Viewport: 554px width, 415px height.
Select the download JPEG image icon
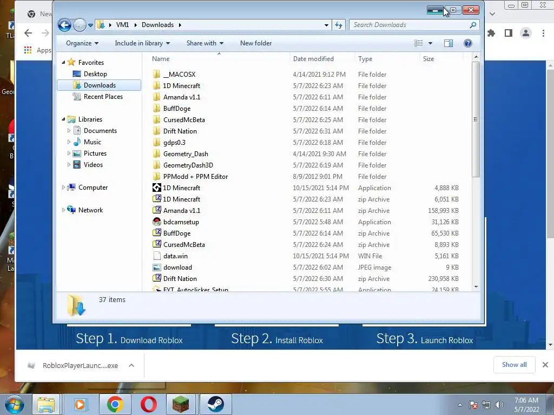(x=156, y=267)
